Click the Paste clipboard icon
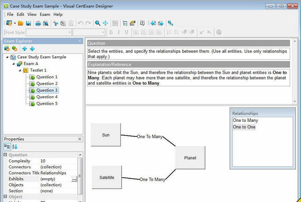Image resolution: width=301 pixels, height=202 pixels. click(x=71, y=23)
